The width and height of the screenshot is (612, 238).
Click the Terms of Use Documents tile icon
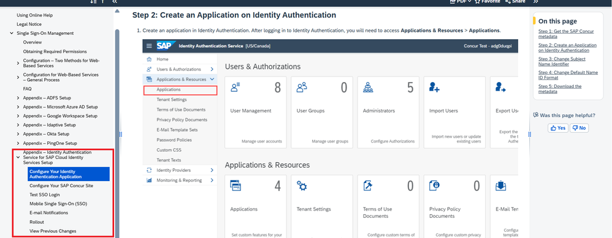(x=368, y=185)
